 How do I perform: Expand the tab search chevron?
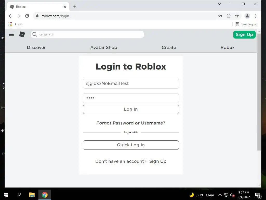click(219, 4)
